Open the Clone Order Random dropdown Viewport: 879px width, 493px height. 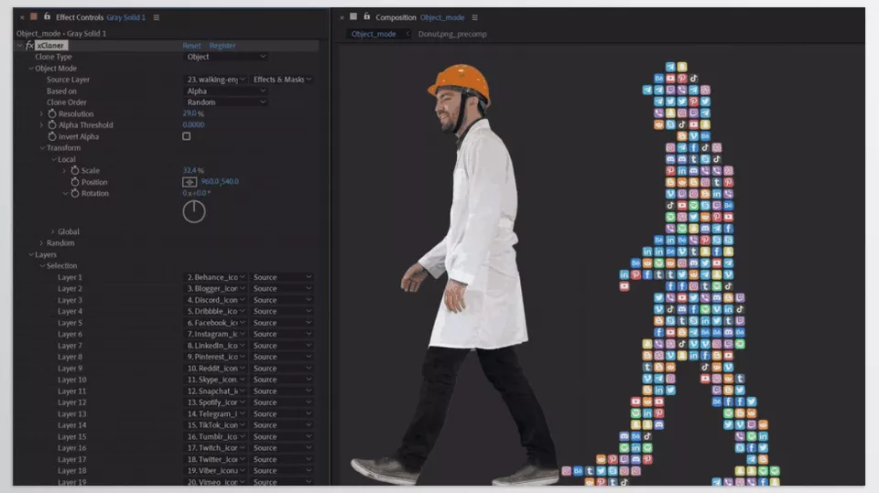click(226, 102)
